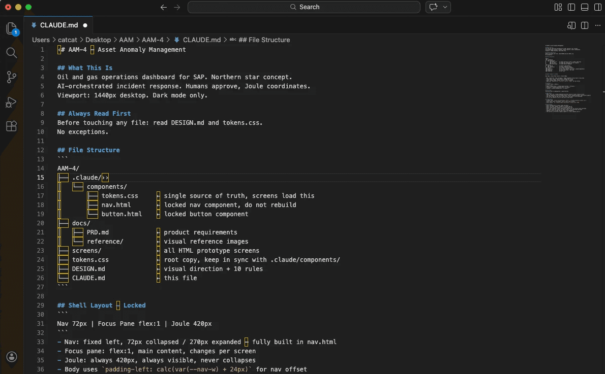The height and width of the screenshot is (374, 605).
Task: Select catcat in the breadcrumb
Action: [x=67, y=40]
